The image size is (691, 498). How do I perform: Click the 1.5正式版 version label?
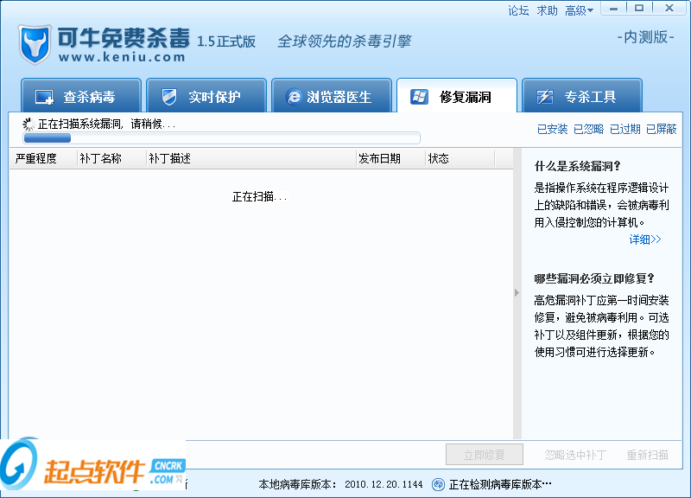tap(226, 41)
